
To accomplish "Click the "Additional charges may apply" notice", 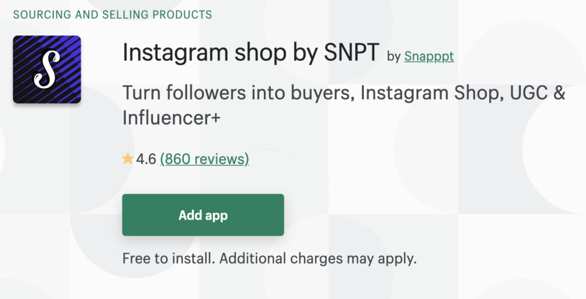I will (x=318, y=258).
